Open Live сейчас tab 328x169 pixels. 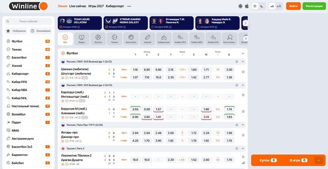coord(77,6)
